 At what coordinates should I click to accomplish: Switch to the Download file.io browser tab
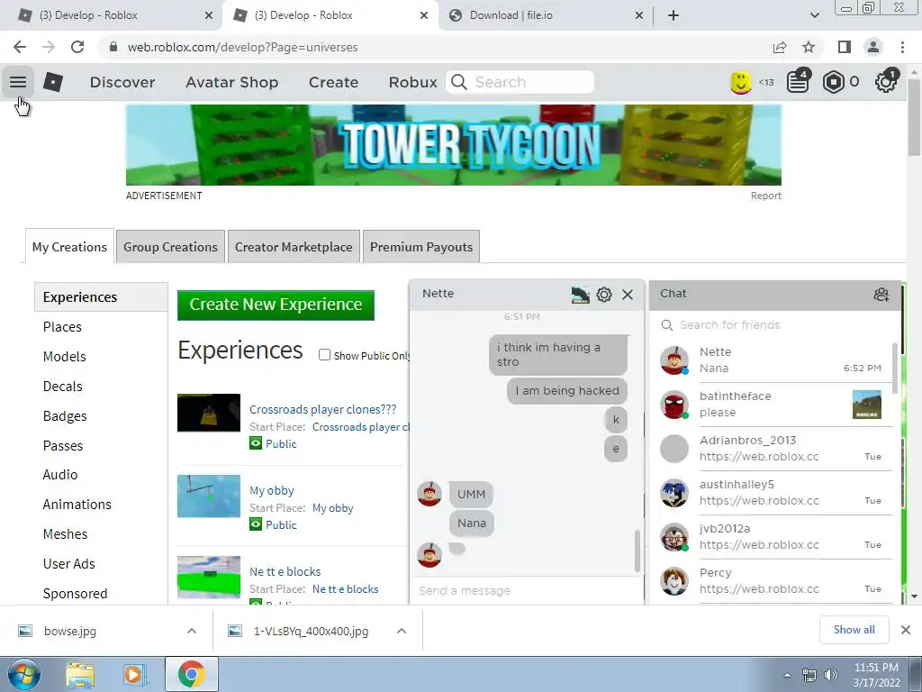545,15
